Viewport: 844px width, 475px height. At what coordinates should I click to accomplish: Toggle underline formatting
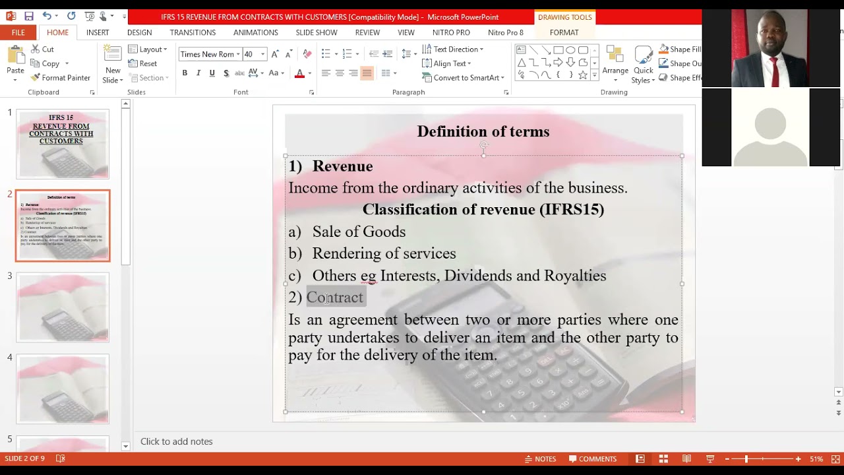coord(212,73)
